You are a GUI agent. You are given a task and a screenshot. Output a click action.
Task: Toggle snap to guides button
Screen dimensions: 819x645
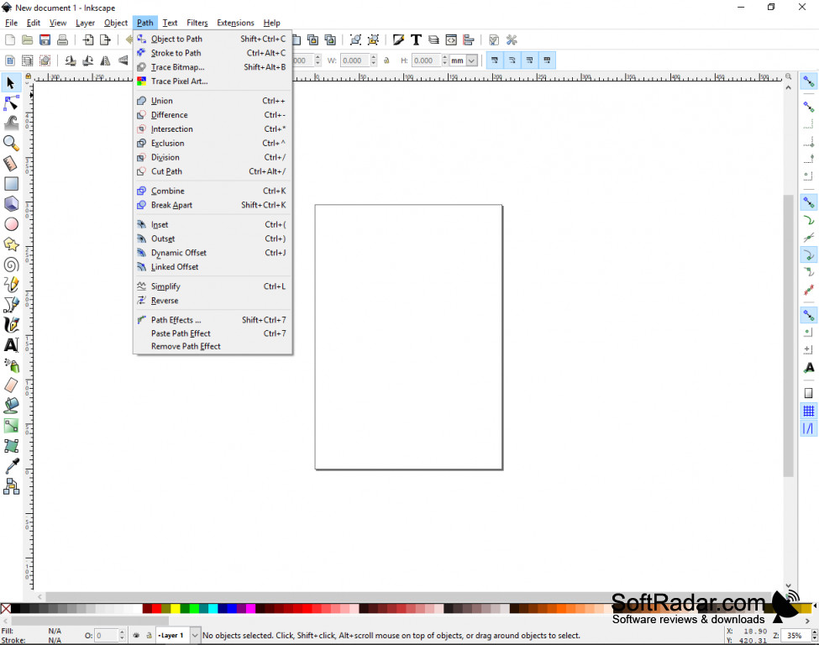[809, 429]
